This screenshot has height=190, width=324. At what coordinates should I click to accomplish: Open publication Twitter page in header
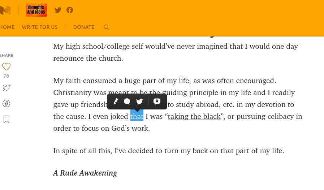coord(58,10)
